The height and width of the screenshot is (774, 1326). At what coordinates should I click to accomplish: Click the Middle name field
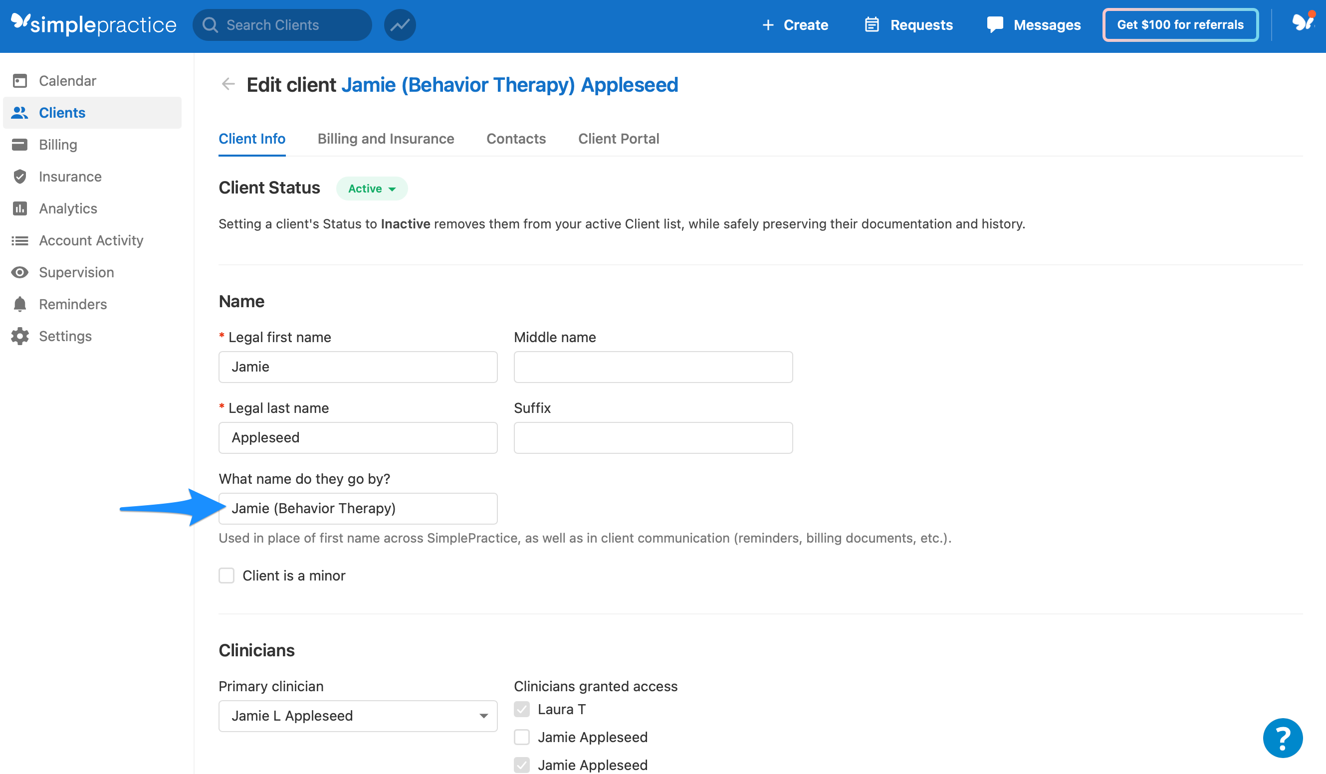[x=653, y=367]
